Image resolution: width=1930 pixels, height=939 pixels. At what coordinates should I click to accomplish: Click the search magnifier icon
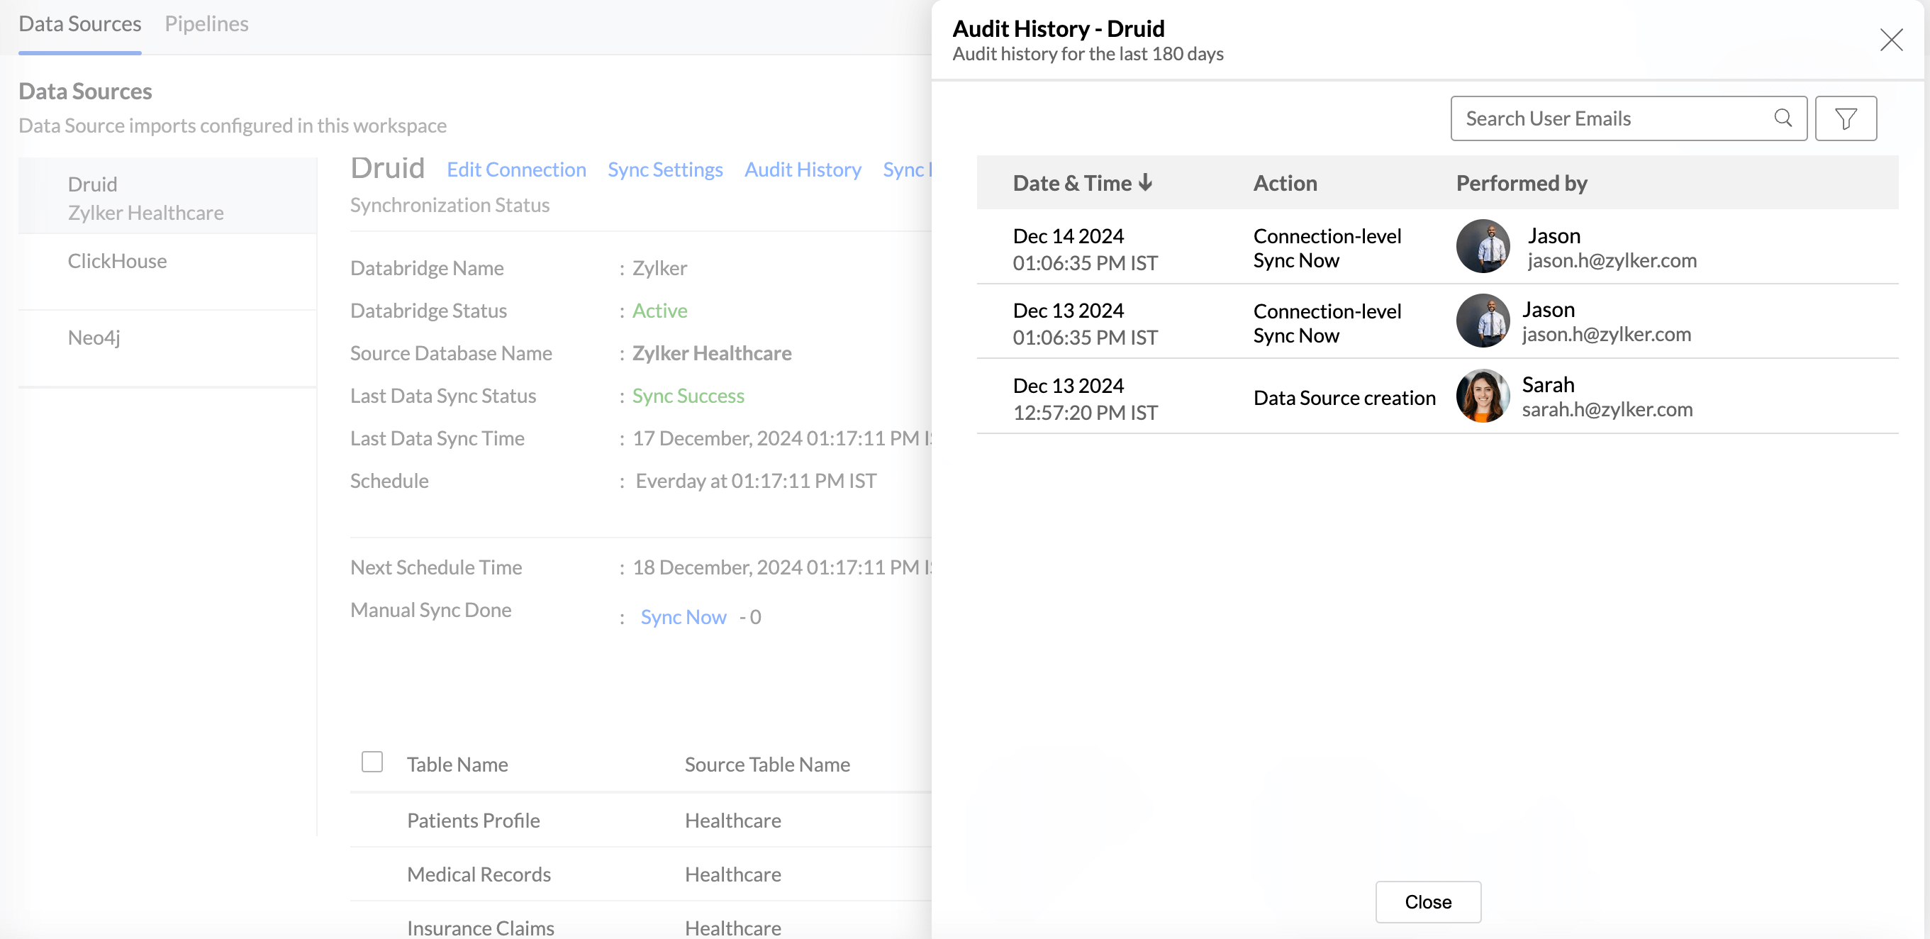(1783, 118)
